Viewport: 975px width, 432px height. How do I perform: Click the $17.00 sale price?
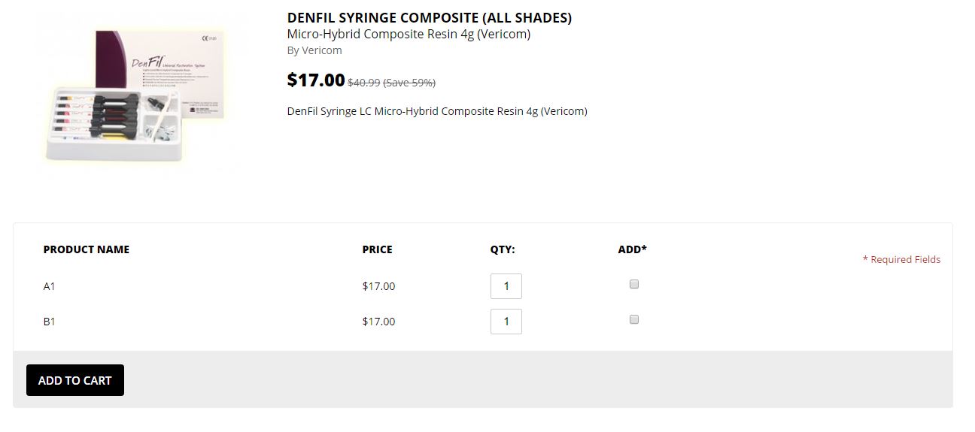(316, 80)
